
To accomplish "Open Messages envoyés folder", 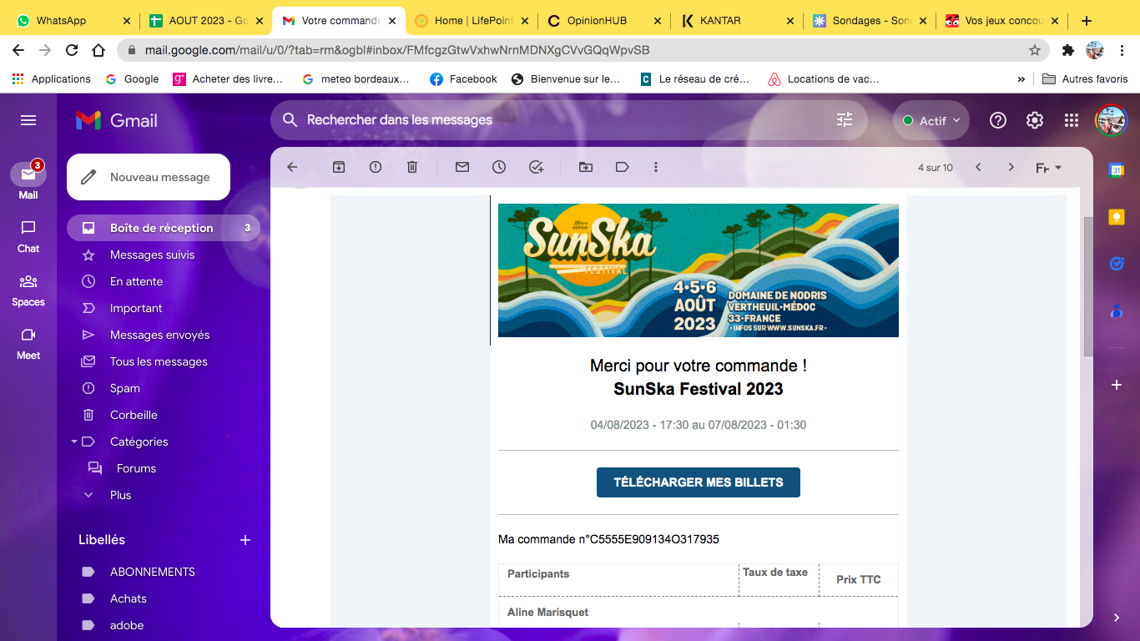I will [164, 335].
